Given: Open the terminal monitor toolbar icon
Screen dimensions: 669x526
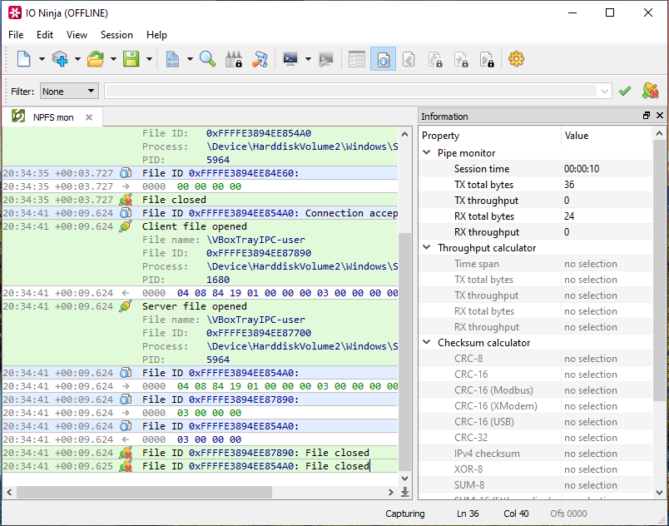Looking at the screenshot, I should point(290,59).
